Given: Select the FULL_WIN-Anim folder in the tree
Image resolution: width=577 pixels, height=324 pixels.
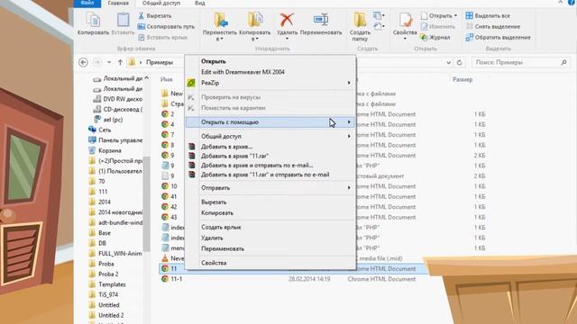Looking at the screenshot, I should point(115,254).
